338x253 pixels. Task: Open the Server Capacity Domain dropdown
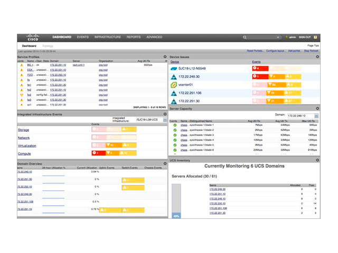click(316, 116)
